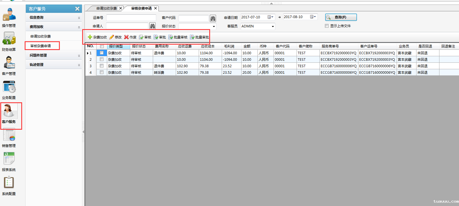Click the 作废 void toolbar button
Image resolution: width=459 pixels, height=206 pixels.
tap(130, 37)
